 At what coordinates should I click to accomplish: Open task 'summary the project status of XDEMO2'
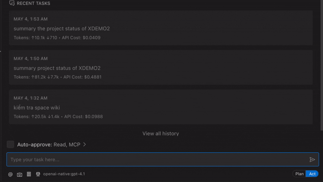pos(62,28)
